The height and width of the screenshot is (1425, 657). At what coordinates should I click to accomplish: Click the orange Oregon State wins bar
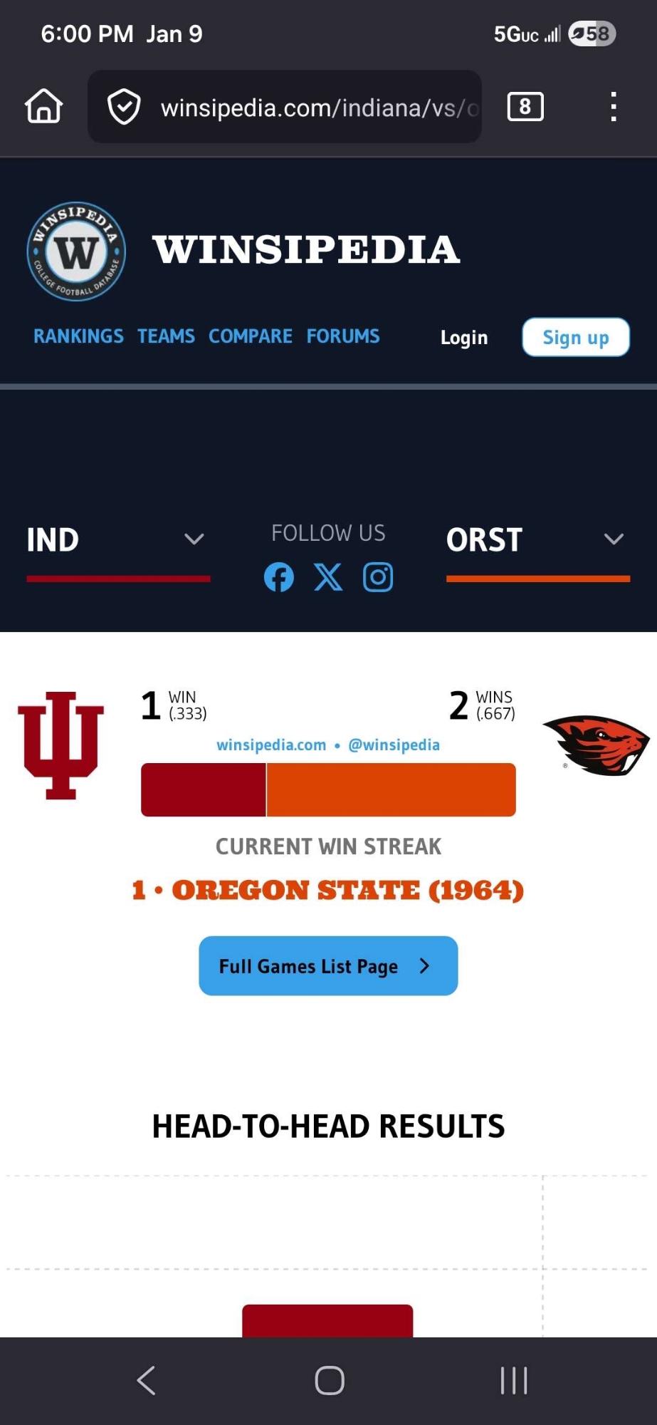(391, 789)
